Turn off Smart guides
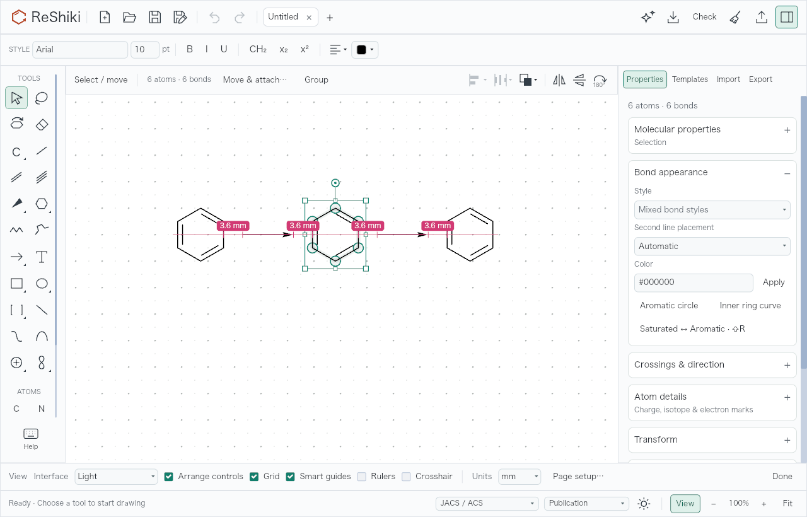This screenshot has height=517, width=807. pos(291,477)
